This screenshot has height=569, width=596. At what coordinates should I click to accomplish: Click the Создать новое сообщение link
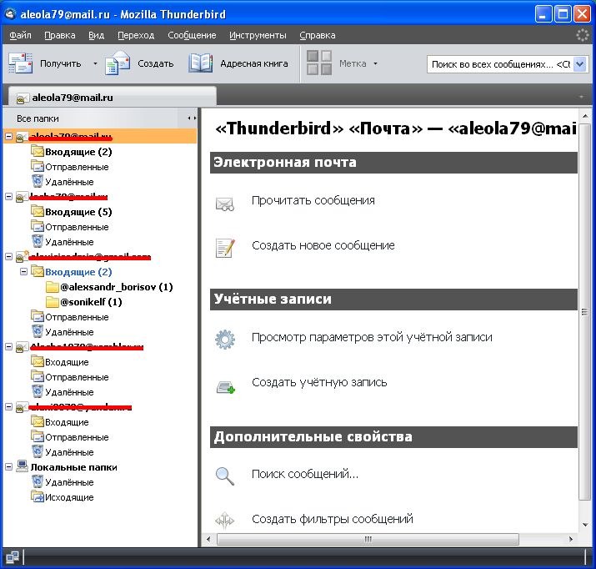(323, 245)
